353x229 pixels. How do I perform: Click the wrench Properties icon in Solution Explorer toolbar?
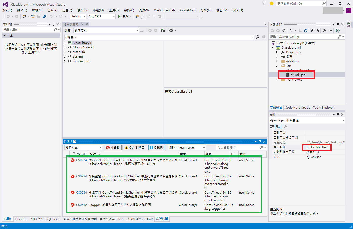(x=324, y=31)
